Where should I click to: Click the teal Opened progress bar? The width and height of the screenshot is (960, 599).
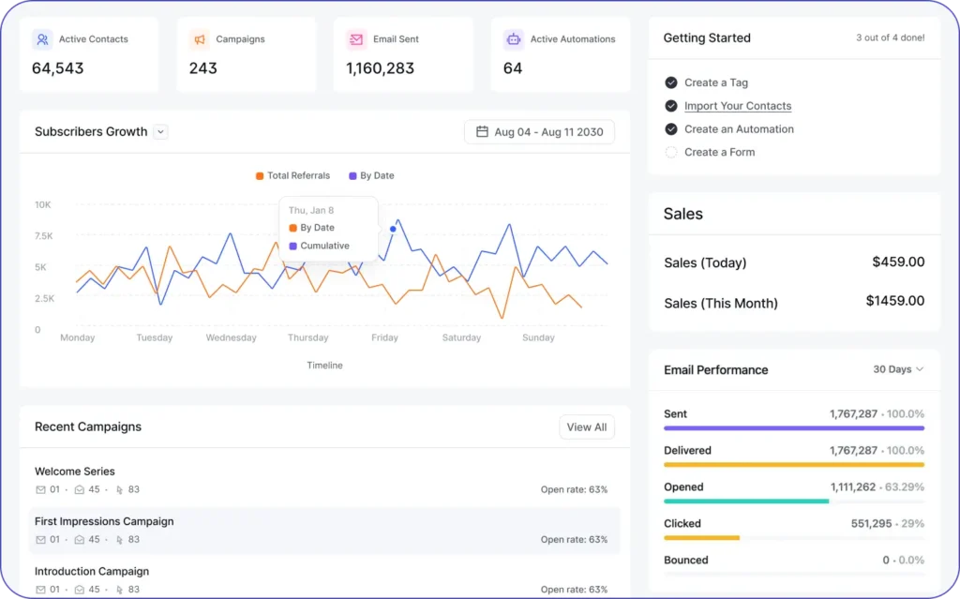(746, 501)
